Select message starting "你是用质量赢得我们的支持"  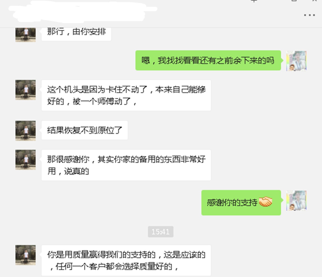(x=126, y=261)
